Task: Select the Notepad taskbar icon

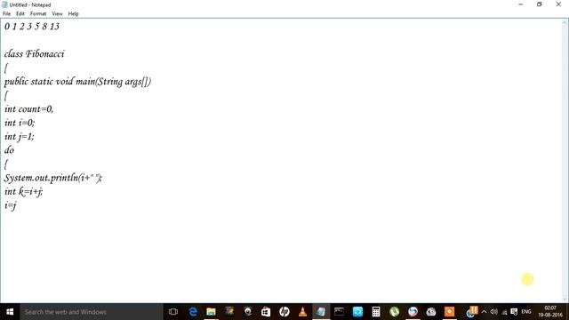Action: tap(321, 312)
